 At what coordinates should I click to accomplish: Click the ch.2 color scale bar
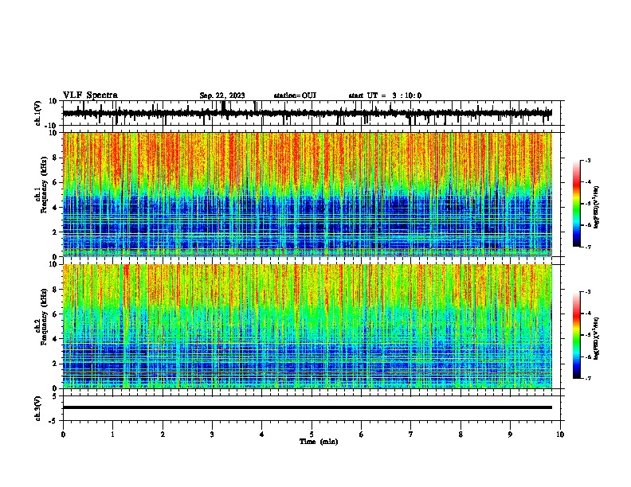coord(576,335)
